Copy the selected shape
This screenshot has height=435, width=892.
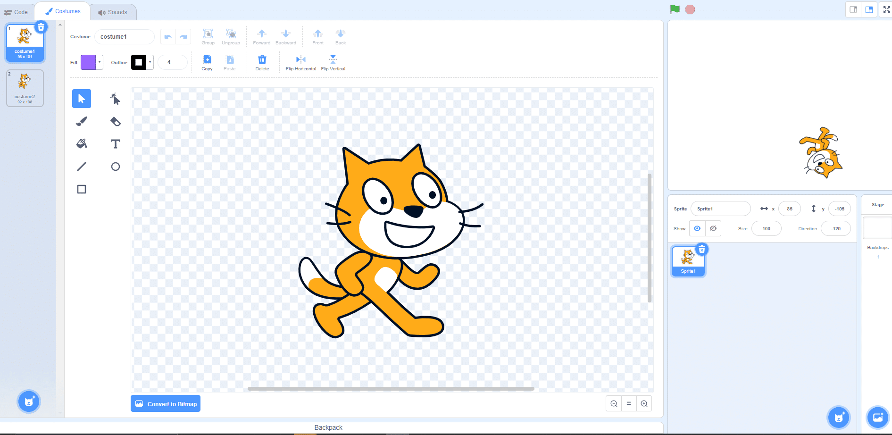point(207,62)
